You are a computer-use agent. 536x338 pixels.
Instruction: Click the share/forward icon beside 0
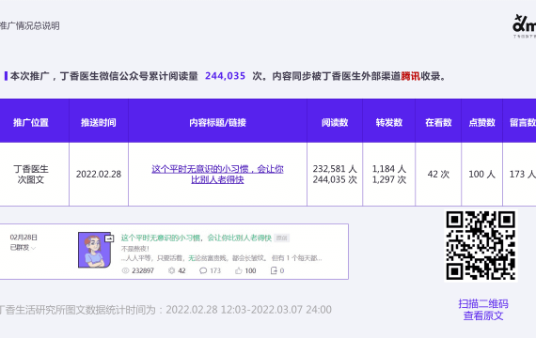[x=274, y=270]
